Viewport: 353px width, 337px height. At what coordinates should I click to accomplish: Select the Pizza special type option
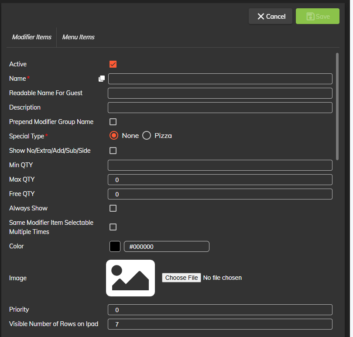pos(147,136)
